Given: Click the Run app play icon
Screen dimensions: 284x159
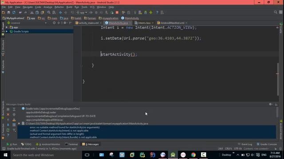Looking at the screenshot, I should tap(91, 12).
